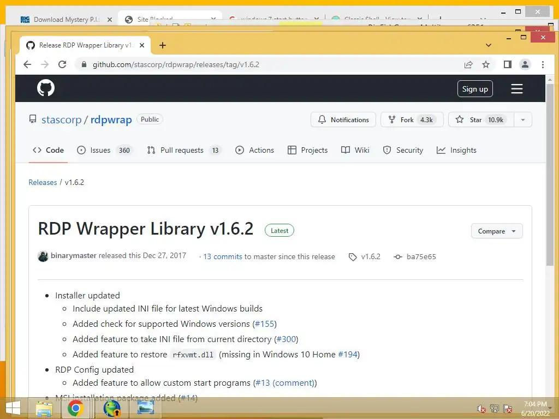
Task: Open the Issues tab
Action: [104, 151]
